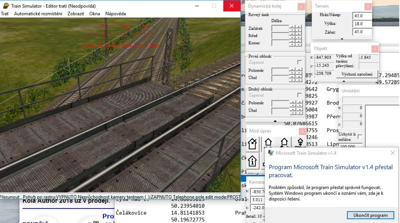Enable Uchytit k mřížce checkbox

[360, 137]
